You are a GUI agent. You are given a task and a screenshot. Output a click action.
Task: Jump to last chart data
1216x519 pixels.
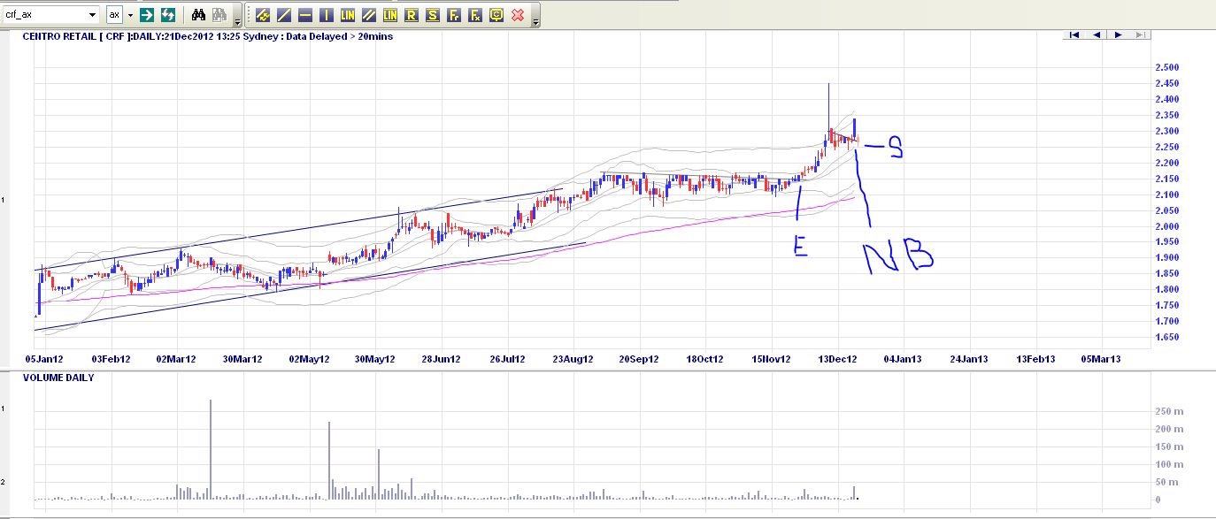pos(1140,35)
